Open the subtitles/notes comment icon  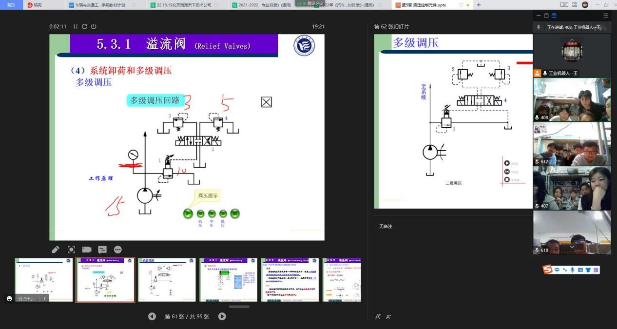pyautogui.click(x=102, y=250)
